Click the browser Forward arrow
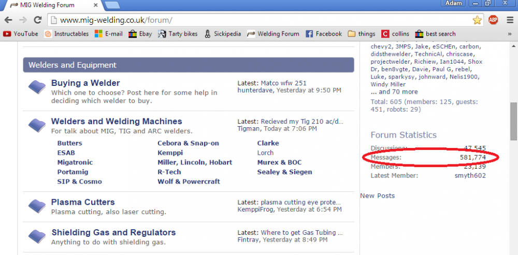The height and width of the screenshot is (255, 518). click(23, 20)
